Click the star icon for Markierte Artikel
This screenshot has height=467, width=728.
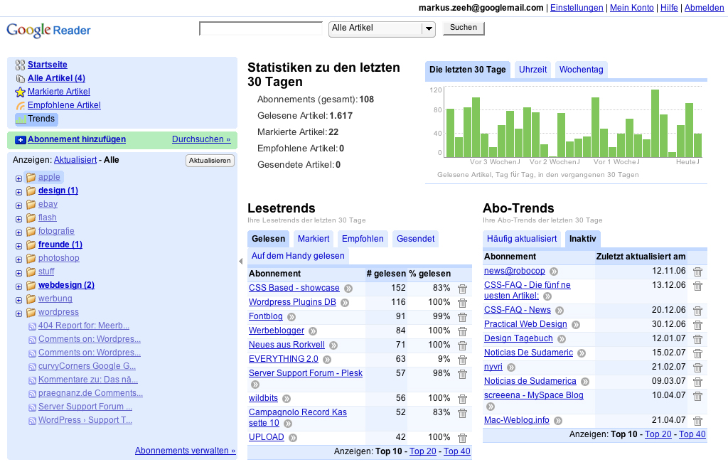[x=20, y=92]
